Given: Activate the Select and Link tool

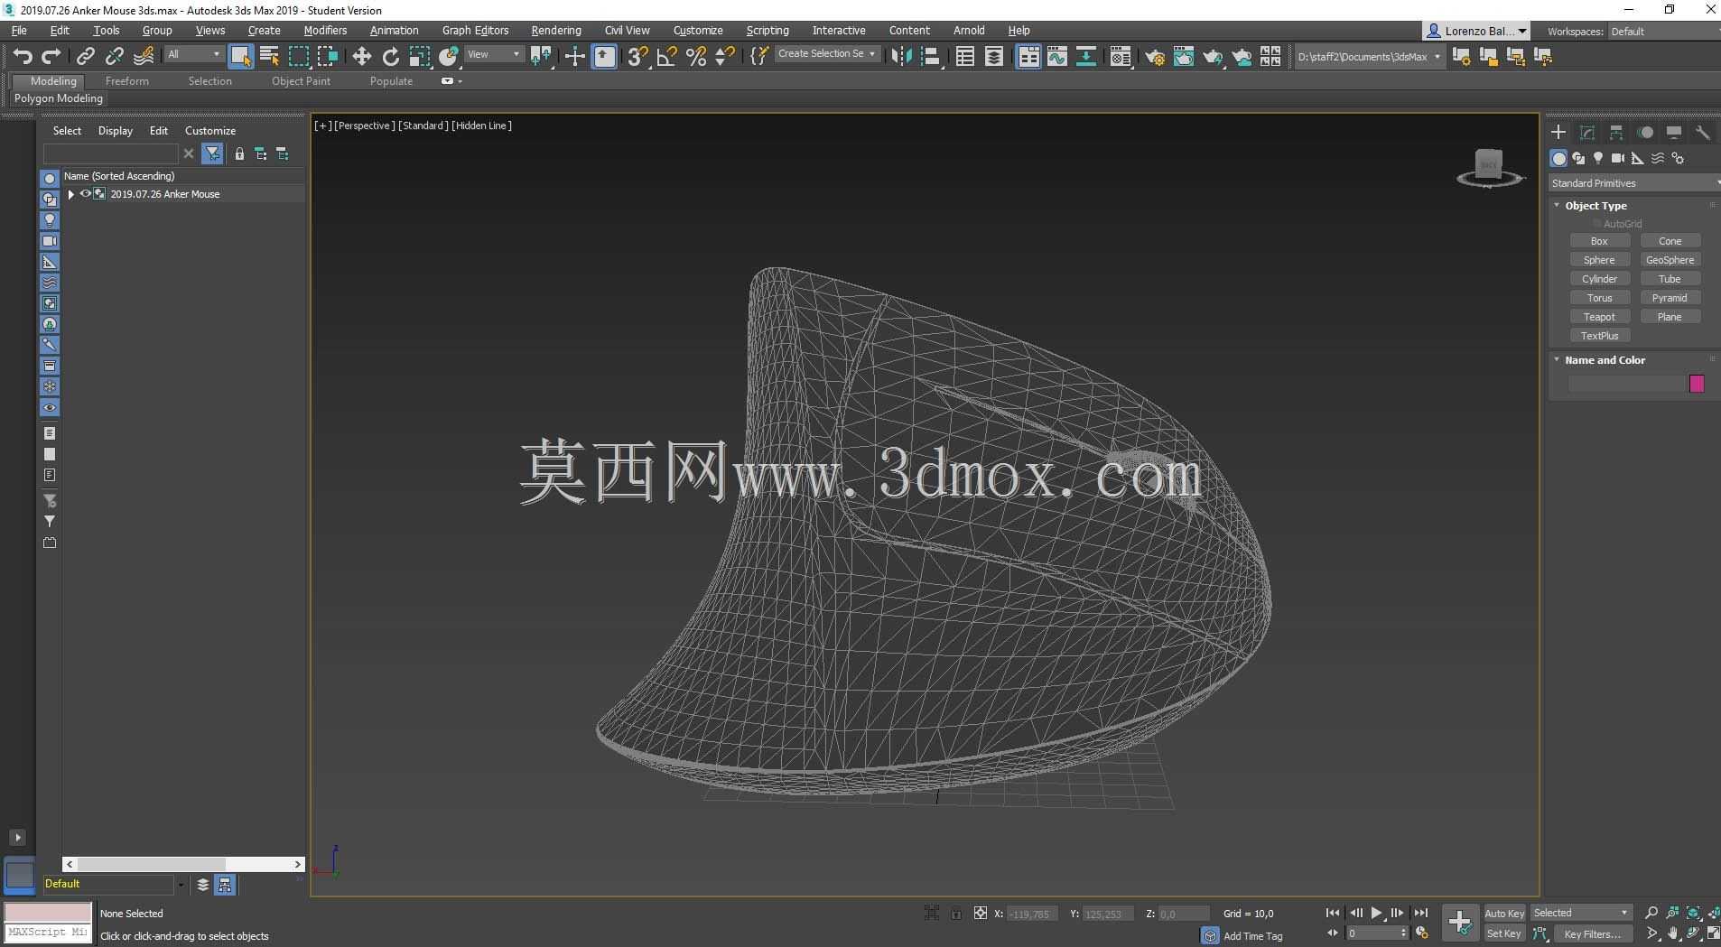Looking at the screenshot, I should tap(85, 56).
